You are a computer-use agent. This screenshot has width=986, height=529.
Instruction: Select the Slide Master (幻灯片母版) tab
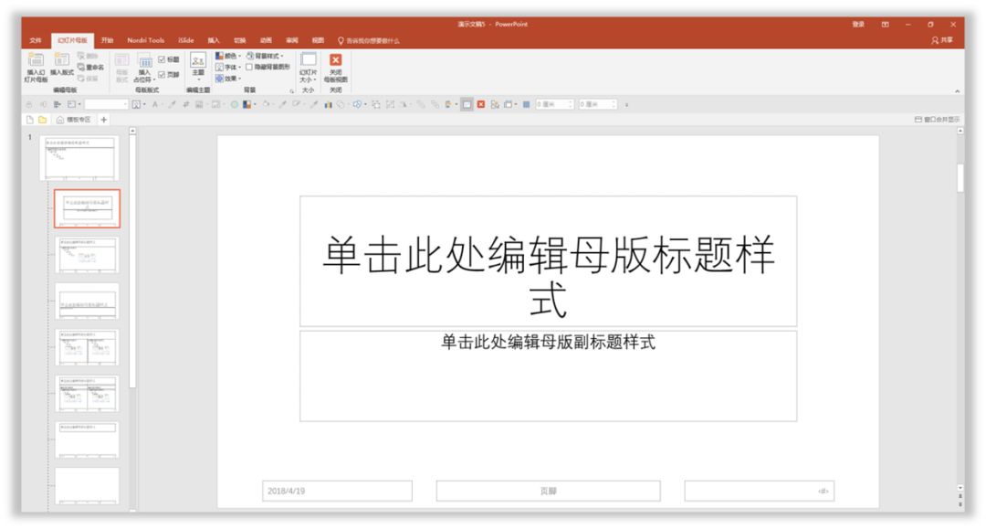[72, 40]
